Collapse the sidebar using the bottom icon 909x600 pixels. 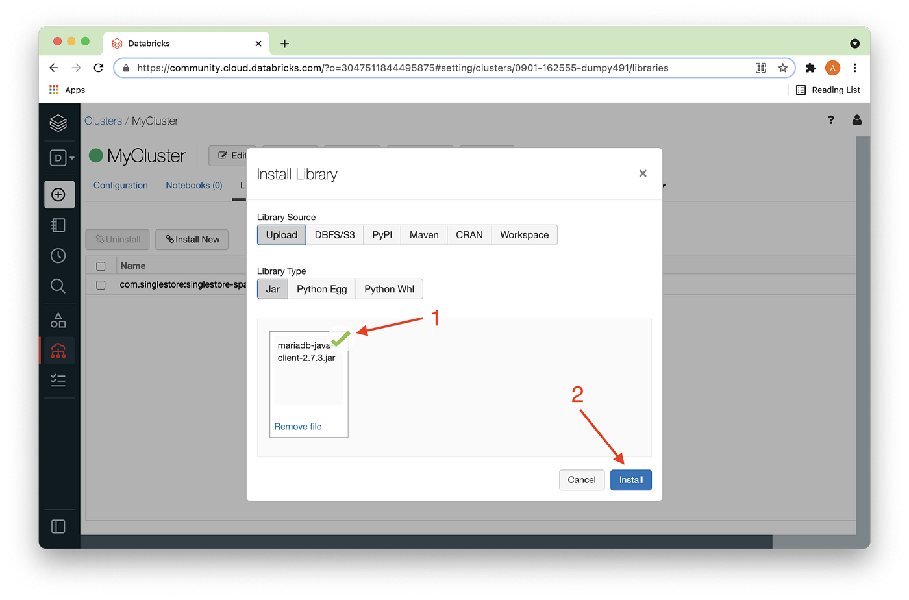click(x=58, y=526)
